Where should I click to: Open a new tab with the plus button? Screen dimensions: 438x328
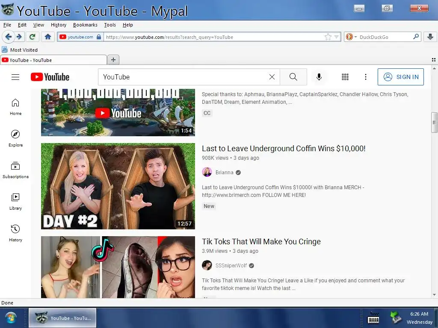tap(113, 60)
